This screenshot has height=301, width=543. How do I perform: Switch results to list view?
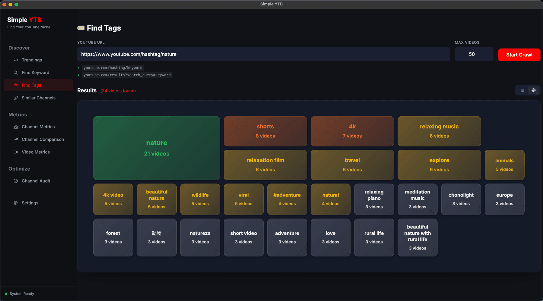522,90
